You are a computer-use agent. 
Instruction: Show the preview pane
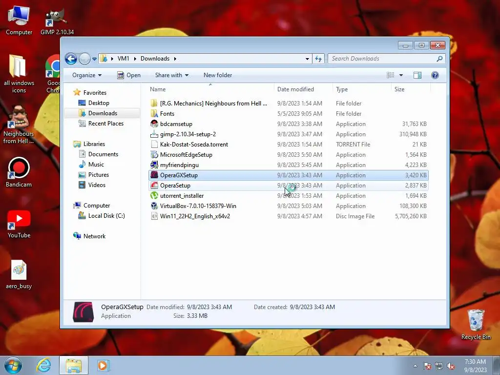pyautogui.click(x=417, y=75)
